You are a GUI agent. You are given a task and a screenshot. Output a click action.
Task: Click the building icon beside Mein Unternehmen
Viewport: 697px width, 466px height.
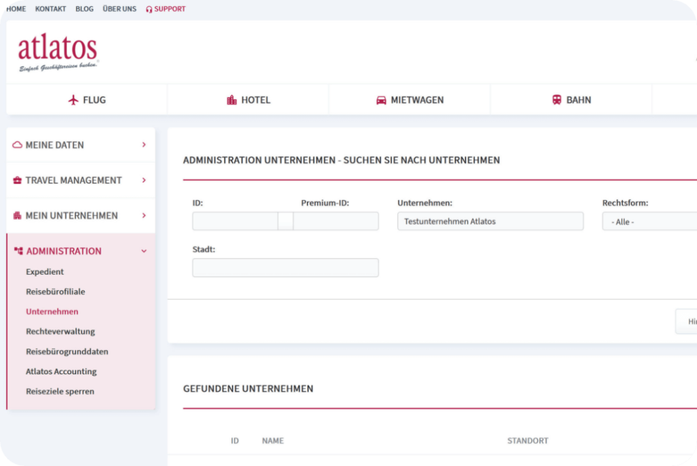pos(18,216)
